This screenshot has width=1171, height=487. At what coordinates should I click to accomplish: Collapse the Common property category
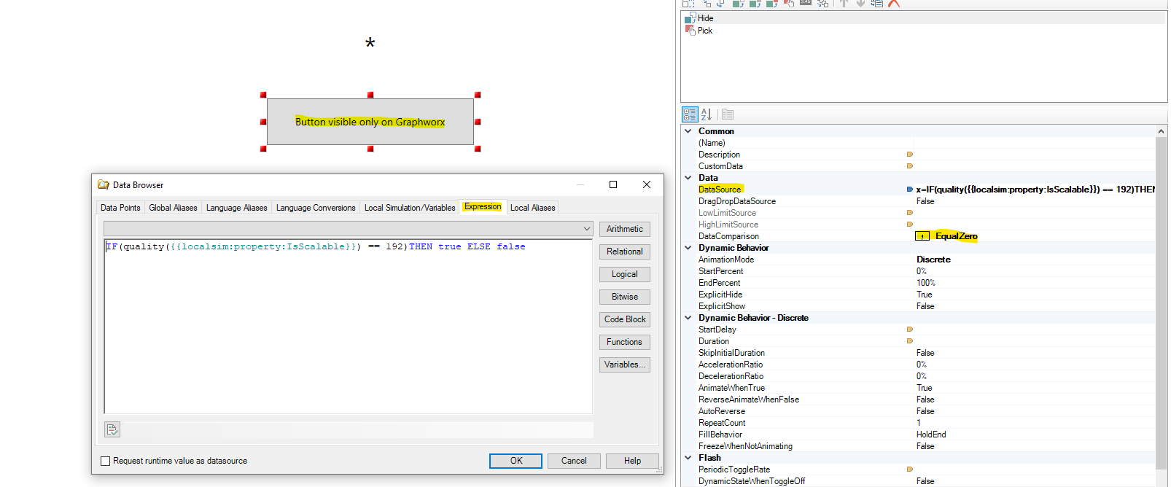[688, 131]
